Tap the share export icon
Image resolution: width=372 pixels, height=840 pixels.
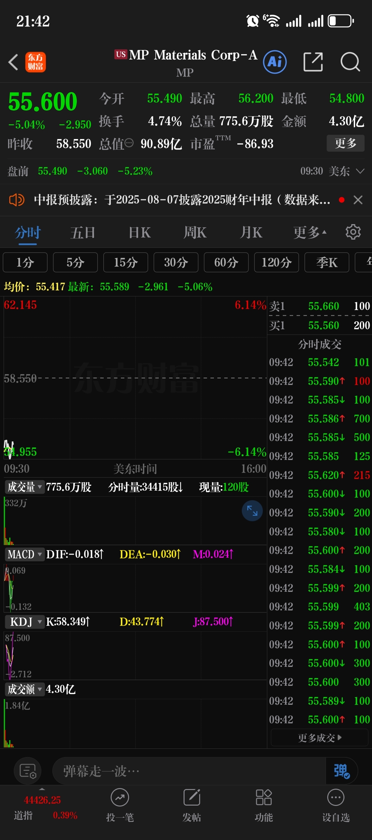(313, 62)
